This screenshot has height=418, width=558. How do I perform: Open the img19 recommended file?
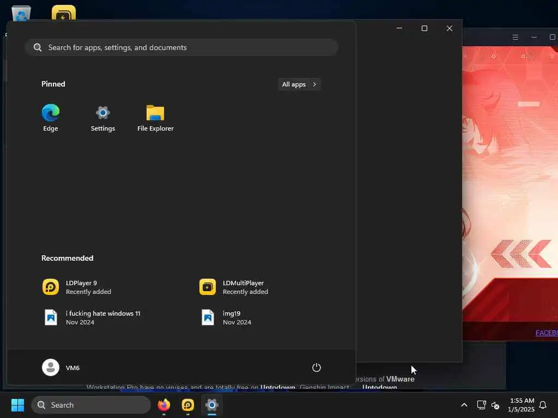225,317
